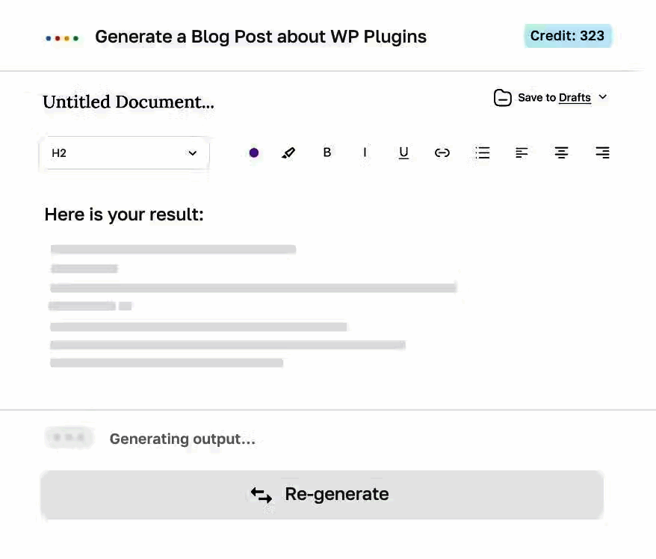Center align the text
The width and height of the screenshot is (656, 559).
[x=561, y=152]
